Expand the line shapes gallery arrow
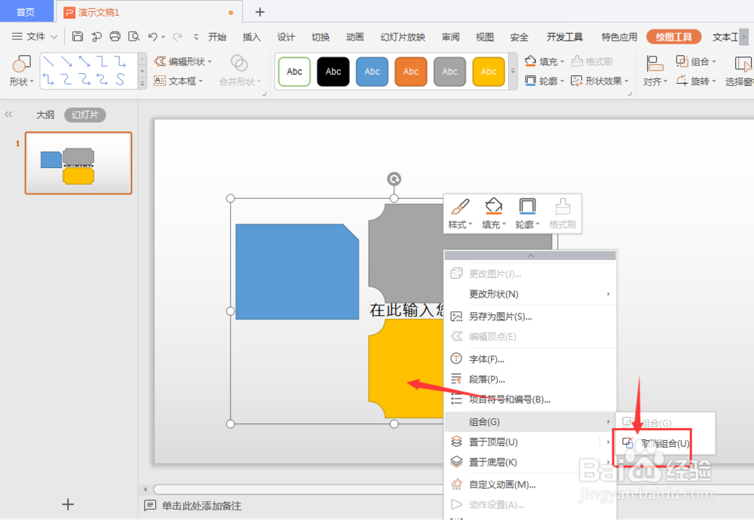The image size is (754, 520). pyautogui.click(x=143, y=83)
